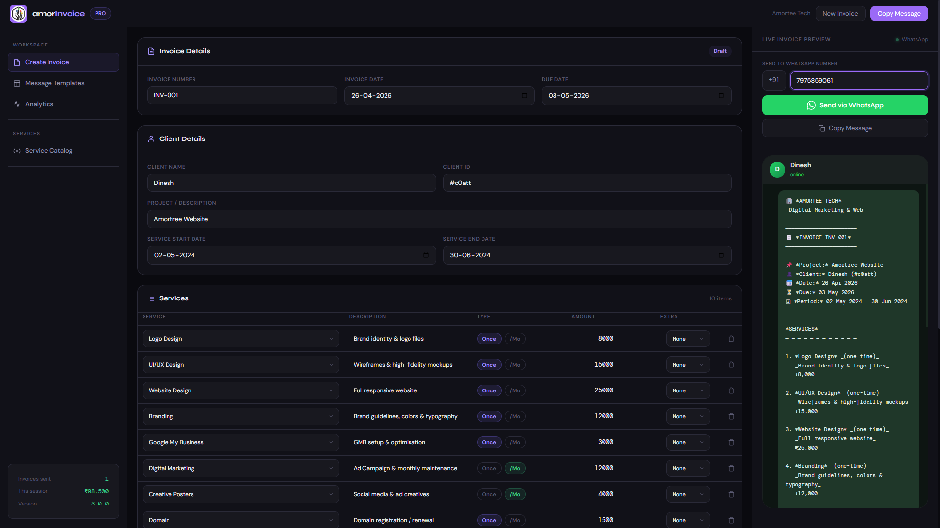Delete the Logo Design service row

(731, 339)
